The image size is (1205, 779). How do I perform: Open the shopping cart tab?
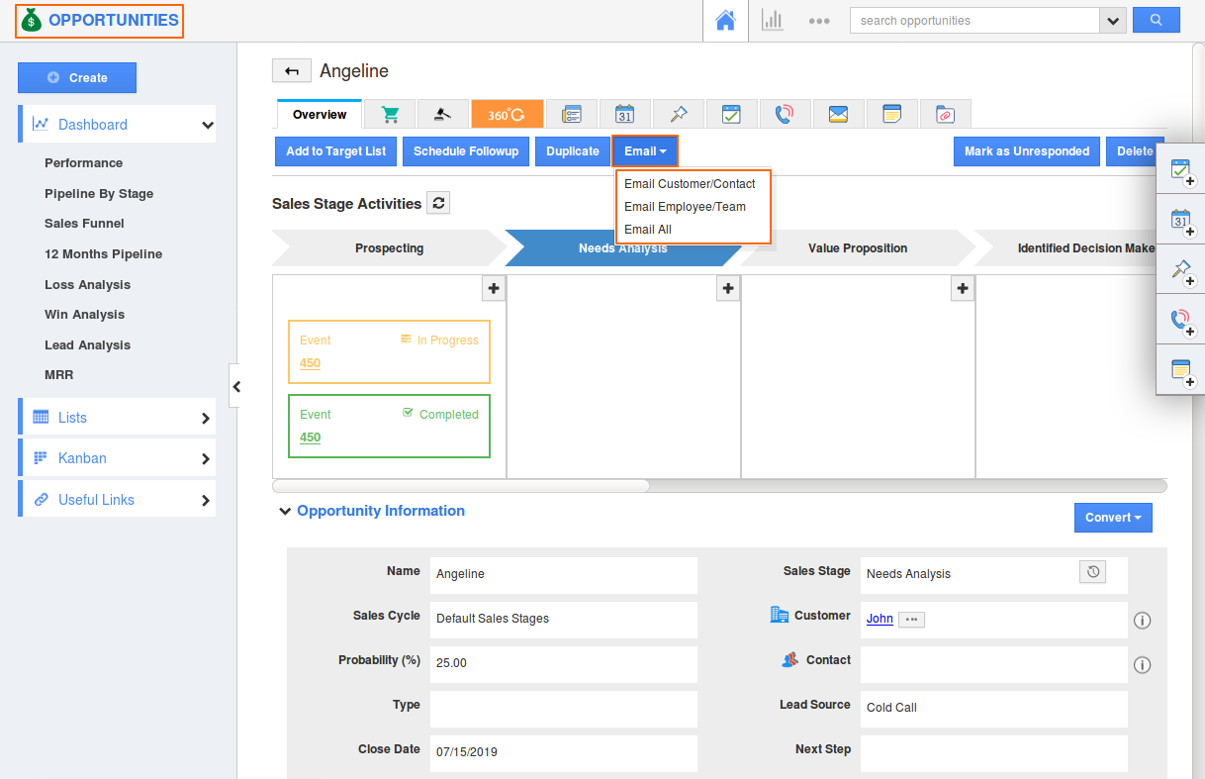coord(390,114)
